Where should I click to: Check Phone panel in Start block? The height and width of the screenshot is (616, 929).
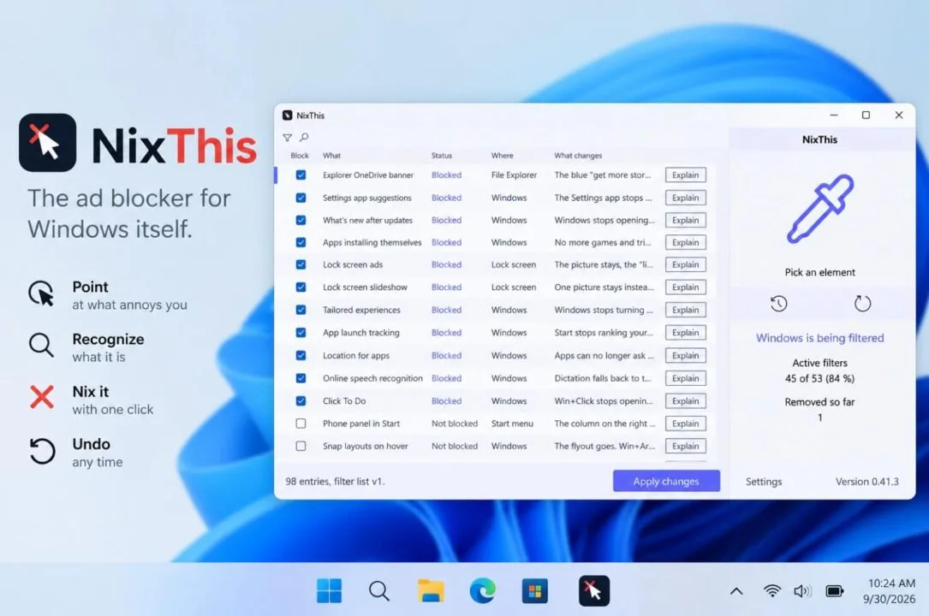tap(301, 423)
